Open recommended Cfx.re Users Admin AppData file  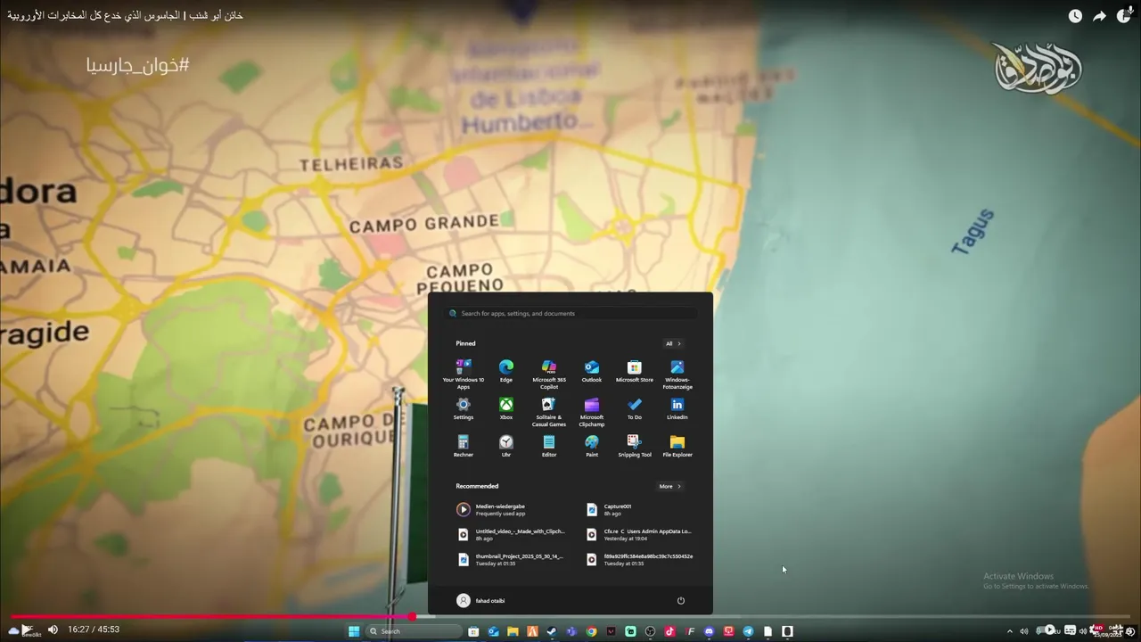638,534
